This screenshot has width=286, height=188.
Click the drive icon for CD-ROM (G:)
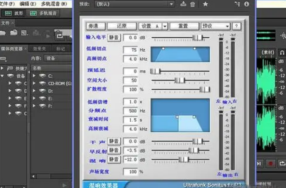click(x=42, y=83)
